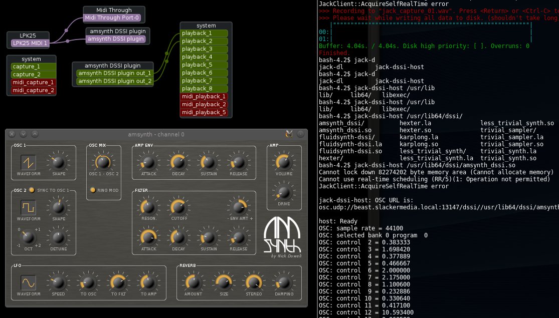Image resolution: width=559 pixels, height=318 pixels.
Task: Select the LPK25 MIDI 1 port
Action: click(30, 43)
